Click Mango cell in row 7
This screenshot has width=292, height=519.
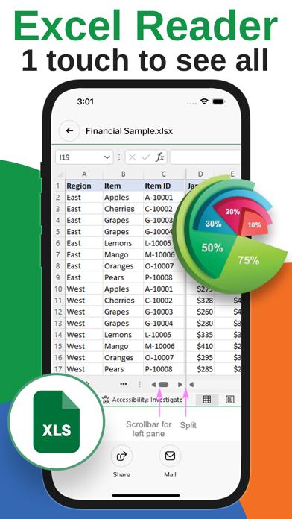tap(124, 255)
